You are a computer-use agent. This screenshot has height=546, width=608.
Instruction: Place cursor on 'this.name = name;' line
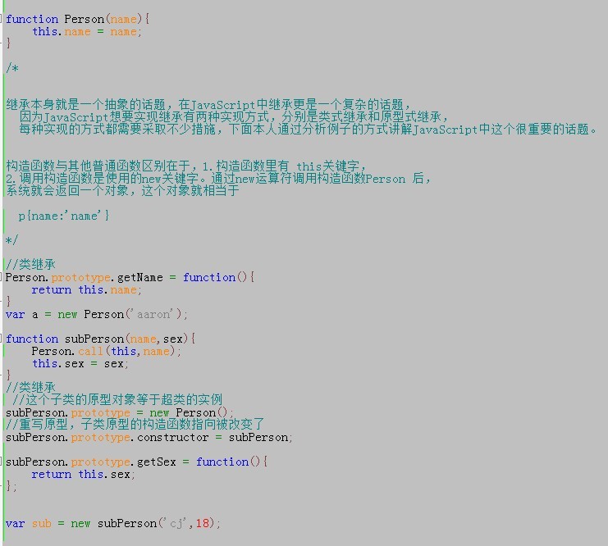(x=87, y=31)
